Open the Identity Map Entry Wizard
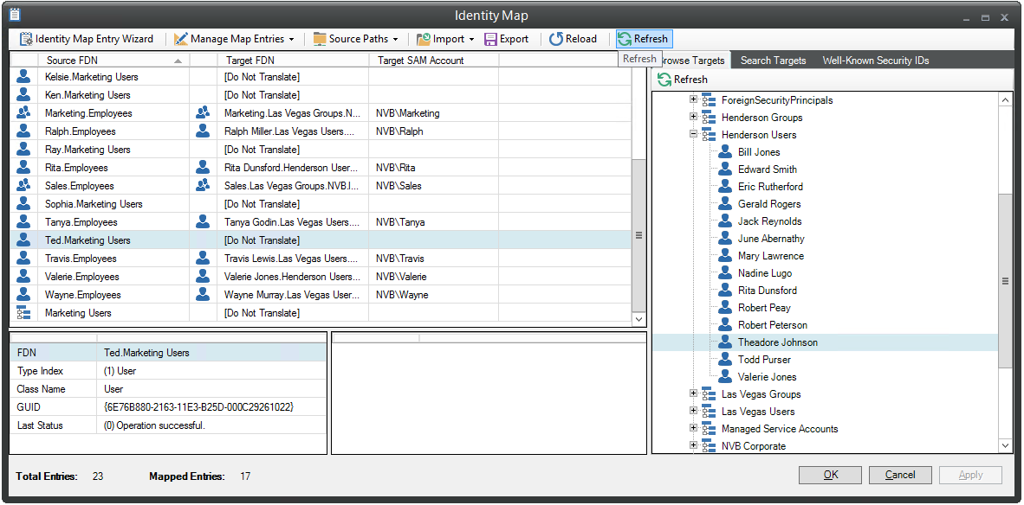This screenshot has height=505, width=1024. coord(87,39)
